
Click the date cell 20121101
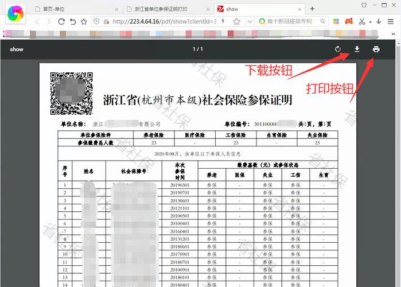click(x=180, y=208)
